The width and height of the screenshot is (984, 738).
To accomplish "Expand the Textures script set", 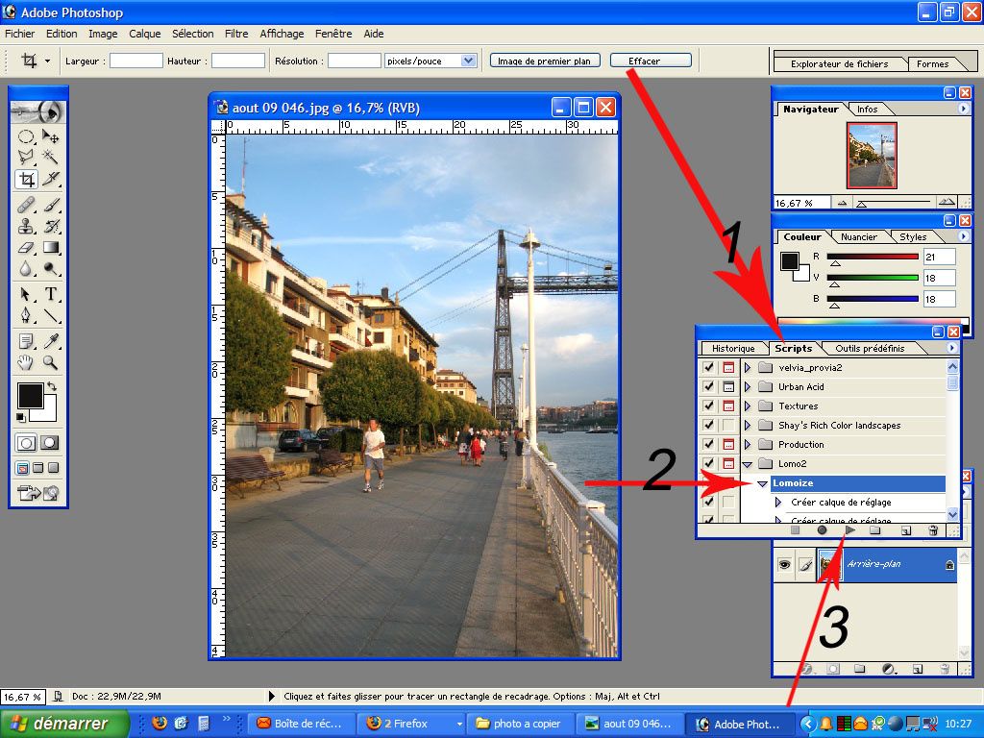I will 748,406.
